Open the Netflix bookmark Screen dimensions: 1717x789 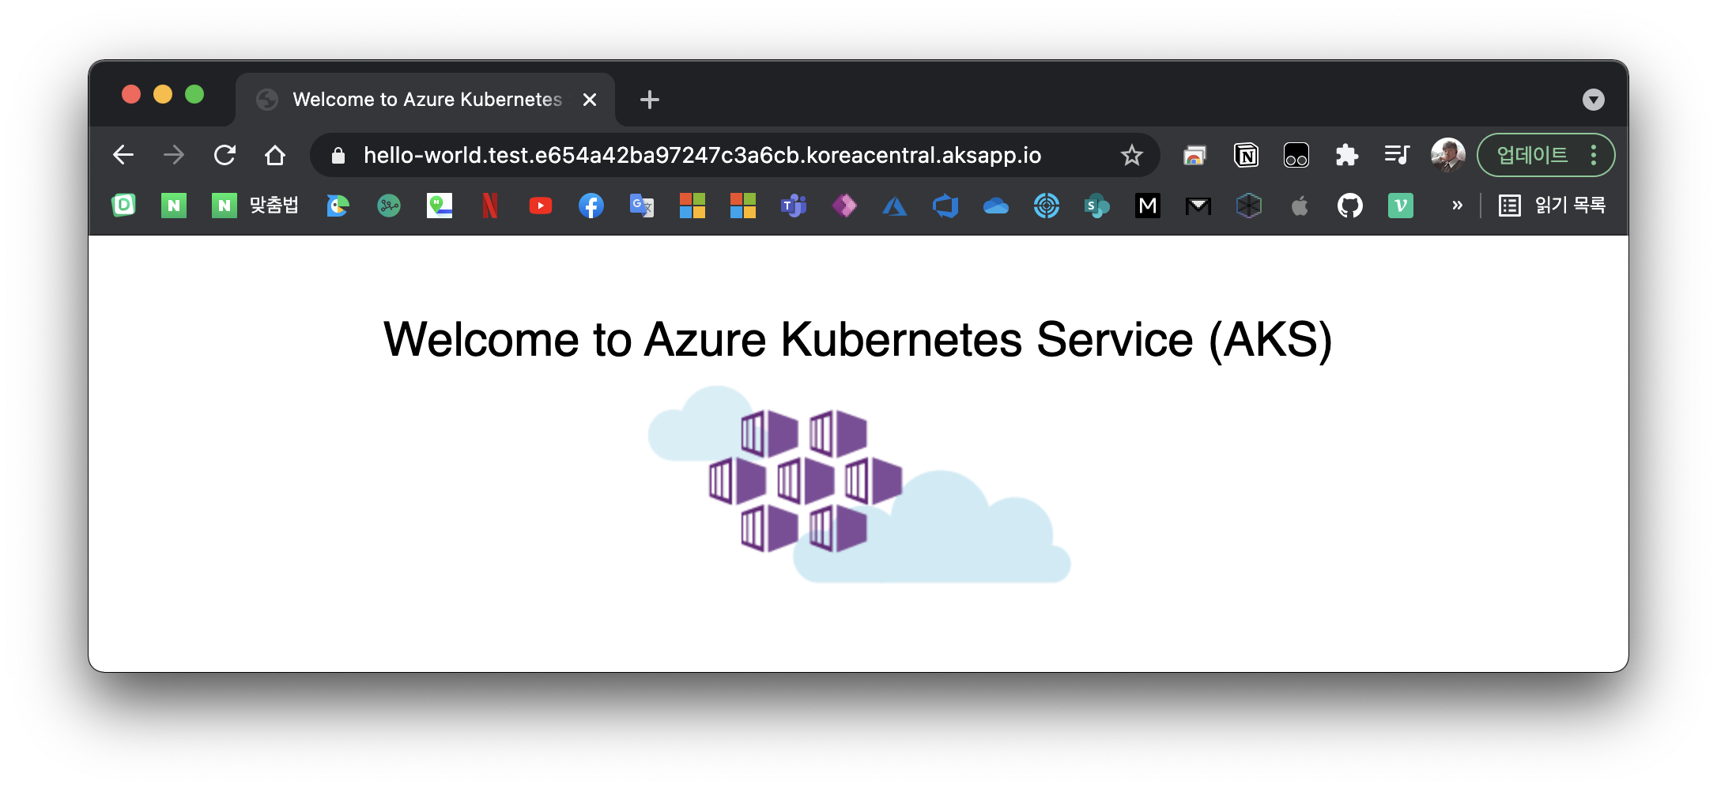pyautogui.click(x=490, y=206)
